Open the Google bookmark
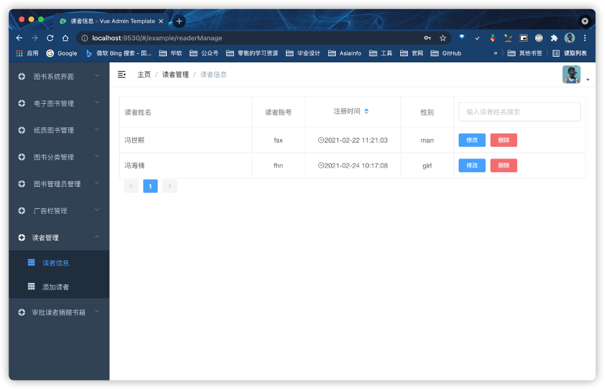Image resolution: width=605 pixels, height=389 pixels. click(62, 53)
